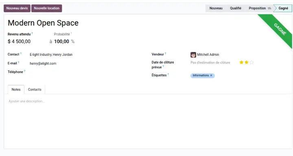Show help tooltip next to Contact label
Screen dimensions: 293x156
click(x=21, y=53)
